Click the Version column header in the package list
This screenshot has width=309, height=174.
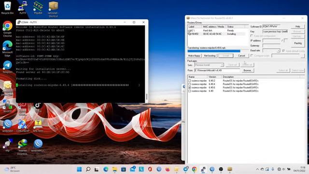(214, 77)
